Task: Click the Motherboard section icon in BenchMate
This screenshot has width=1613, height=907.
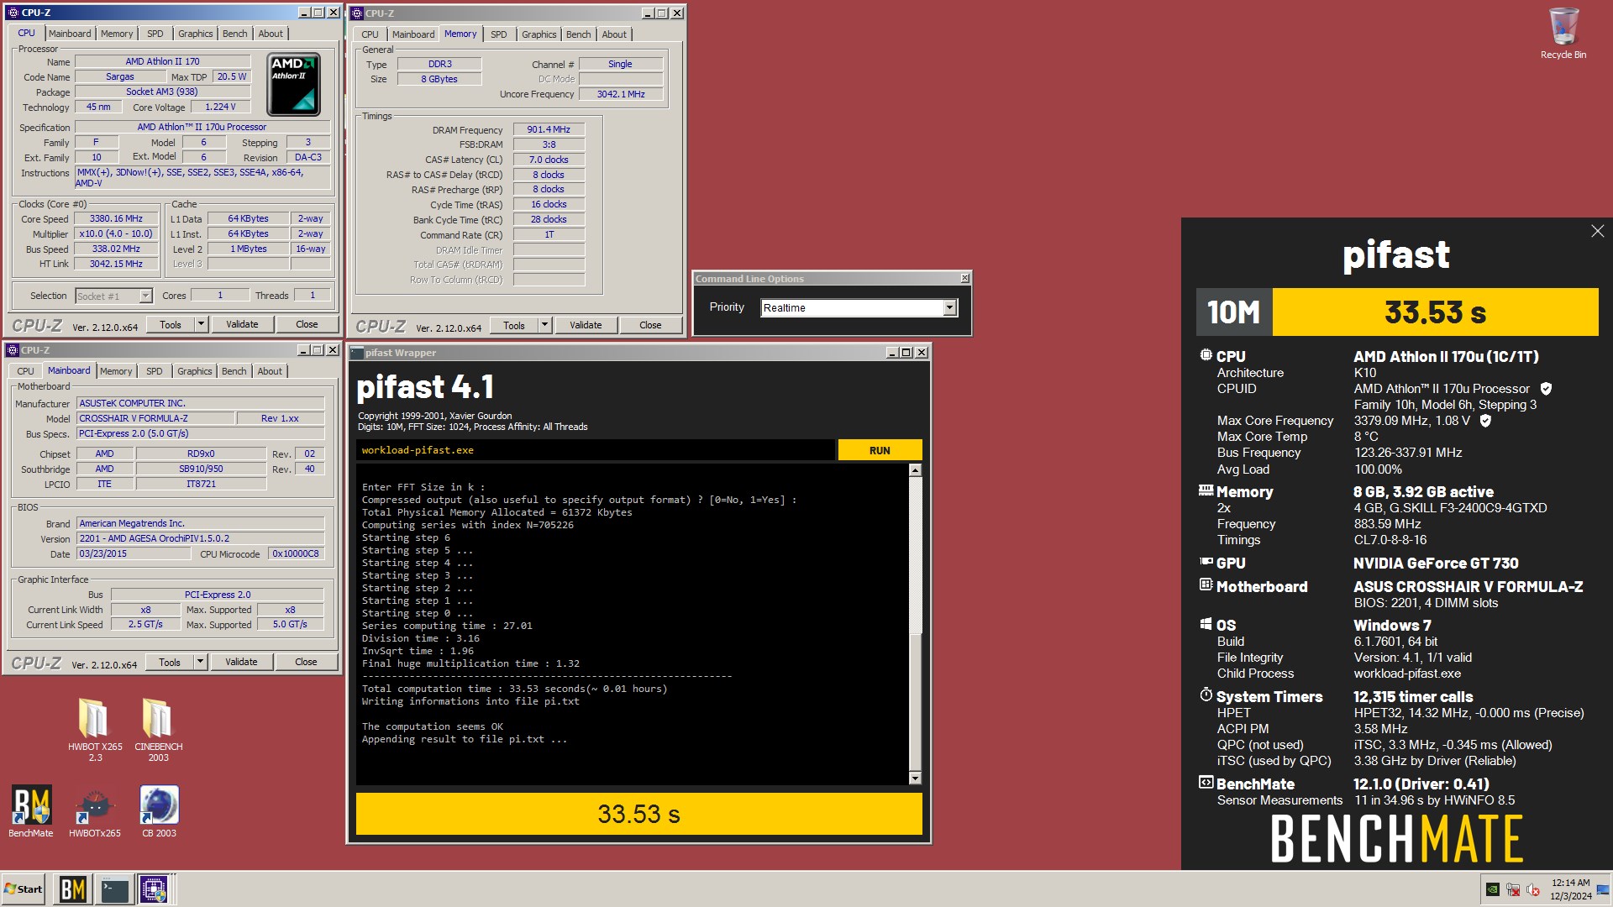Action: (x=1206, y=585)
